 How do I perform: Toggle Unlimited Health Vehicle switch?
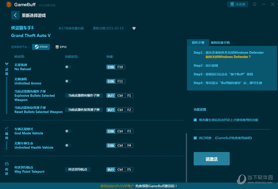68,145
